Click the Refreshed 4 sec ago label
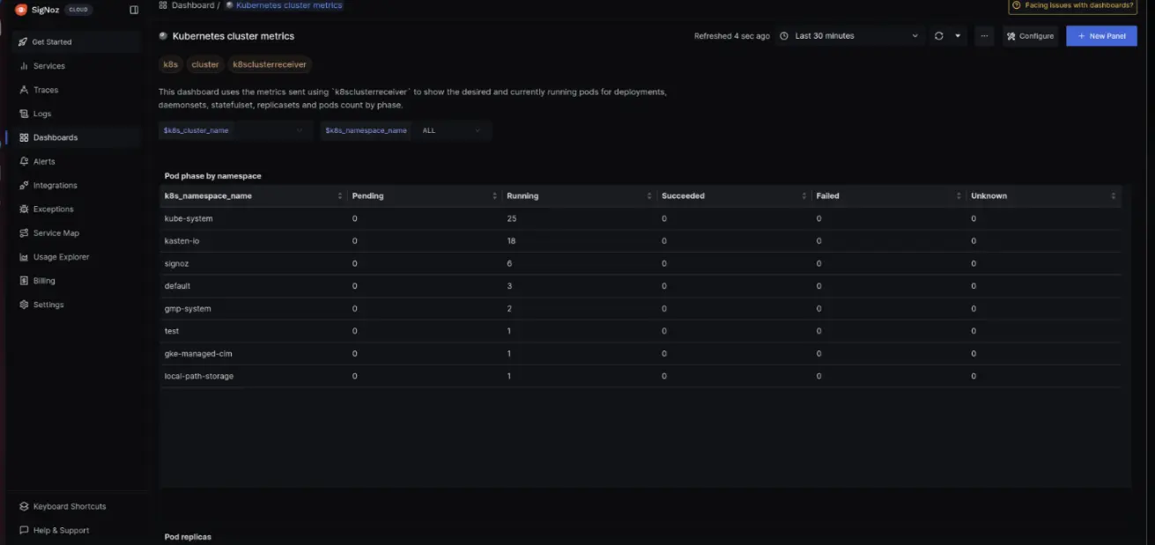The image size is (1155, 545). (731, 36)
